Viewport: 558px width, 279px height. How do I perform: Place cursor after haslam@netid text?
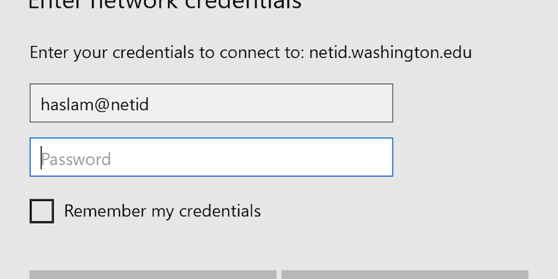(x=150, y=105)
